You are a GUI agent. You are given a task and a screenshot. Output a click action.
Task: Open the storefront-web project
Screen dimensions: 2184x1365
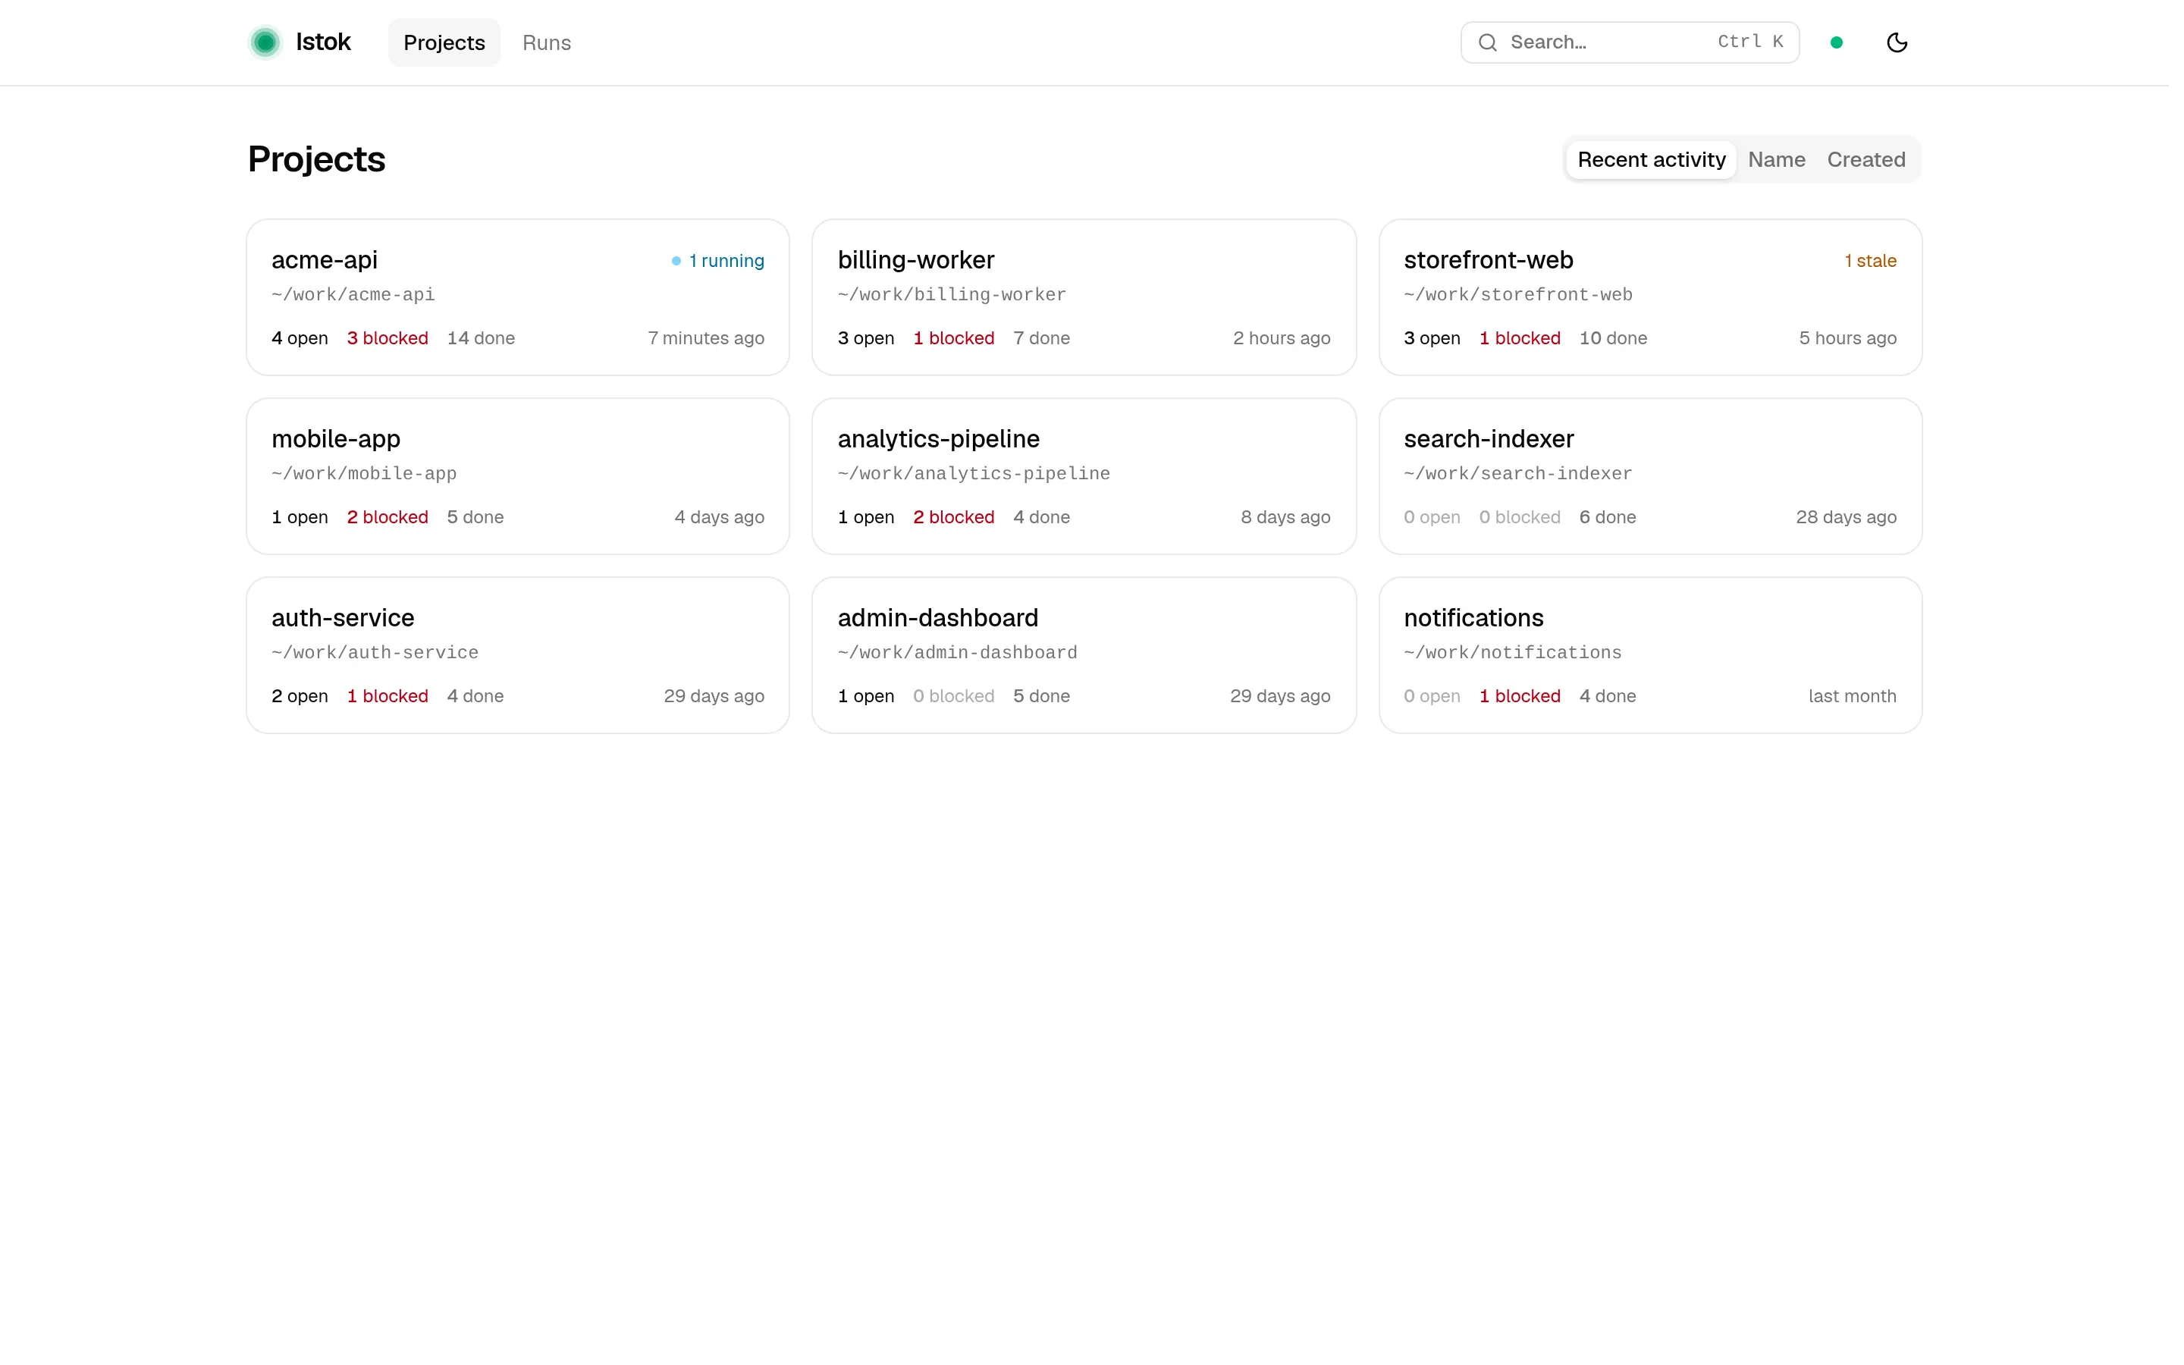pyautogui.click(x=1649, y=297)
